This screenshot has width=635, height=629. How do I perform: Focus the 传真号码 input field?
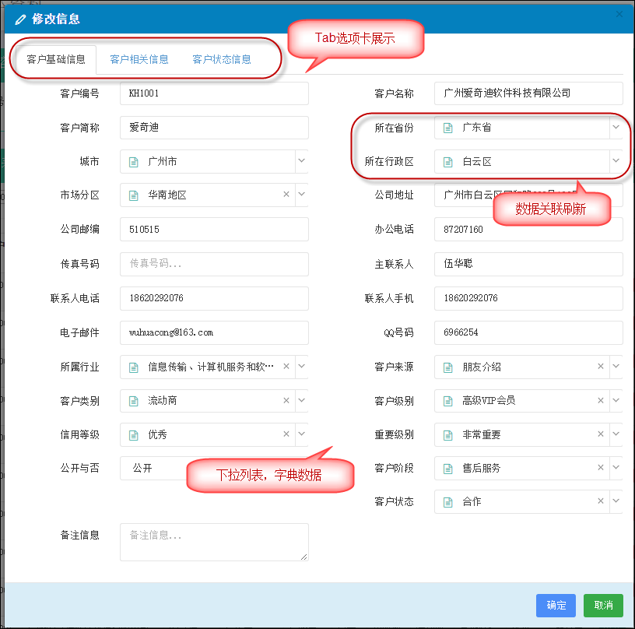214,264
